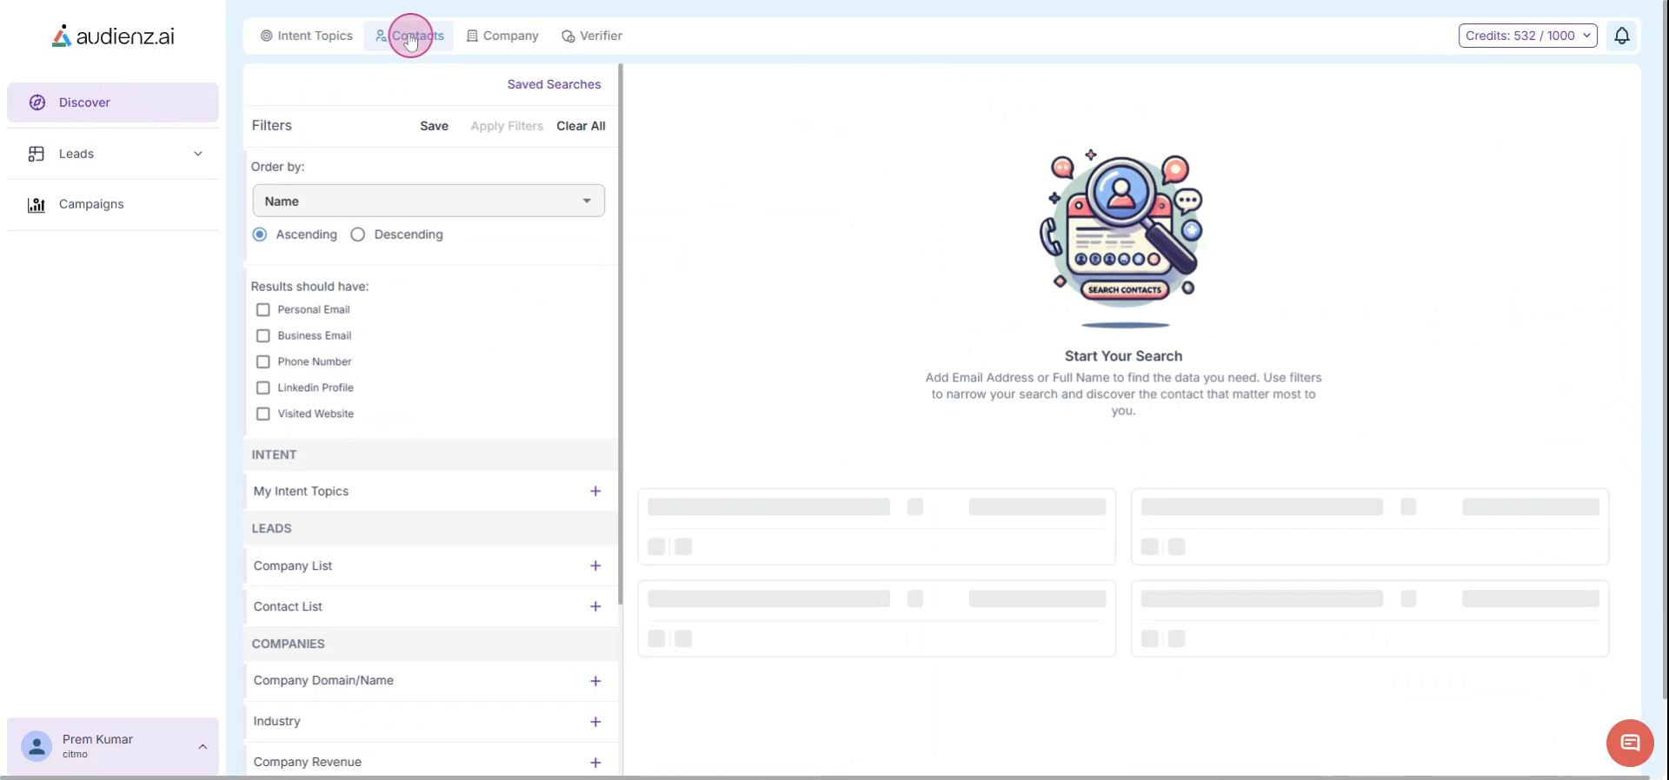
Task: Click the LEADS section header
Action: click(272, 529)
